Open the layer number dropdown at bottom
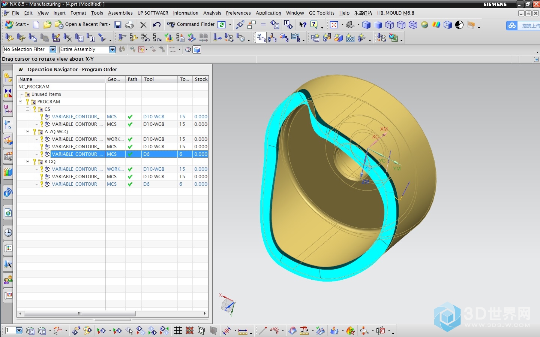The height and width of the screenshot is (337, 540). click(x=19, y=330)
